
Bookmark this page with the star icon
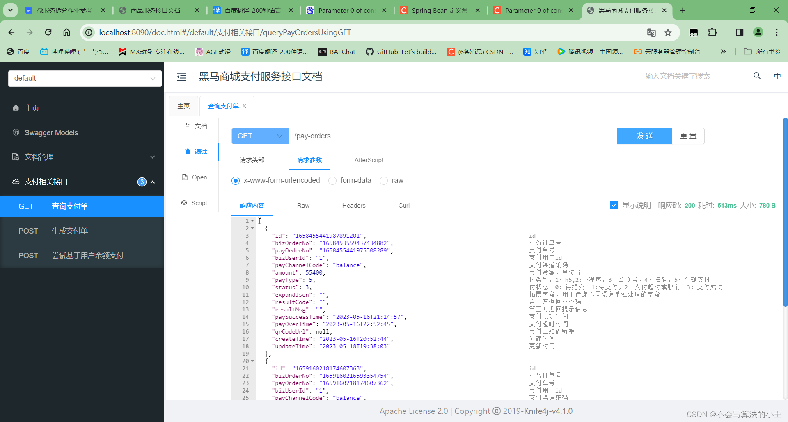(668, 32)
